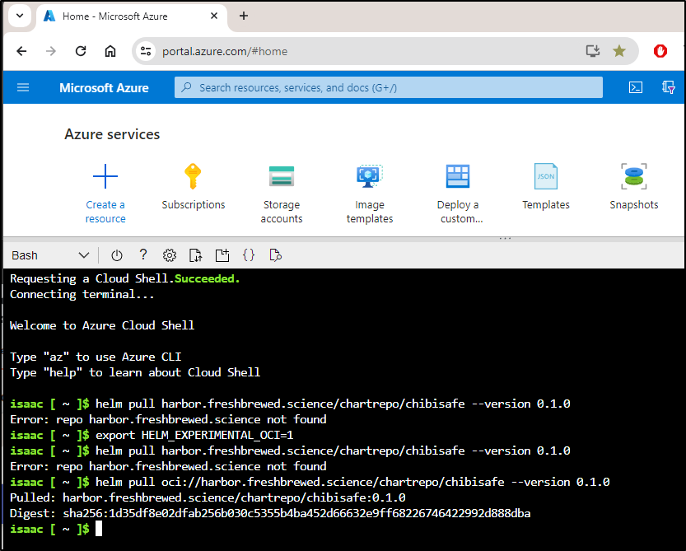The image size is (686, 551).
Task: Open Templates JSON icon
Action: point(545,176)
